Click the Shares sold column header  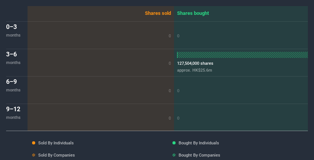(158, 13)
